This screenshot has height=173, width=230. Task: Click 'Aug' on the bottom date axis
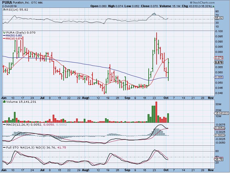coord(85,170)
